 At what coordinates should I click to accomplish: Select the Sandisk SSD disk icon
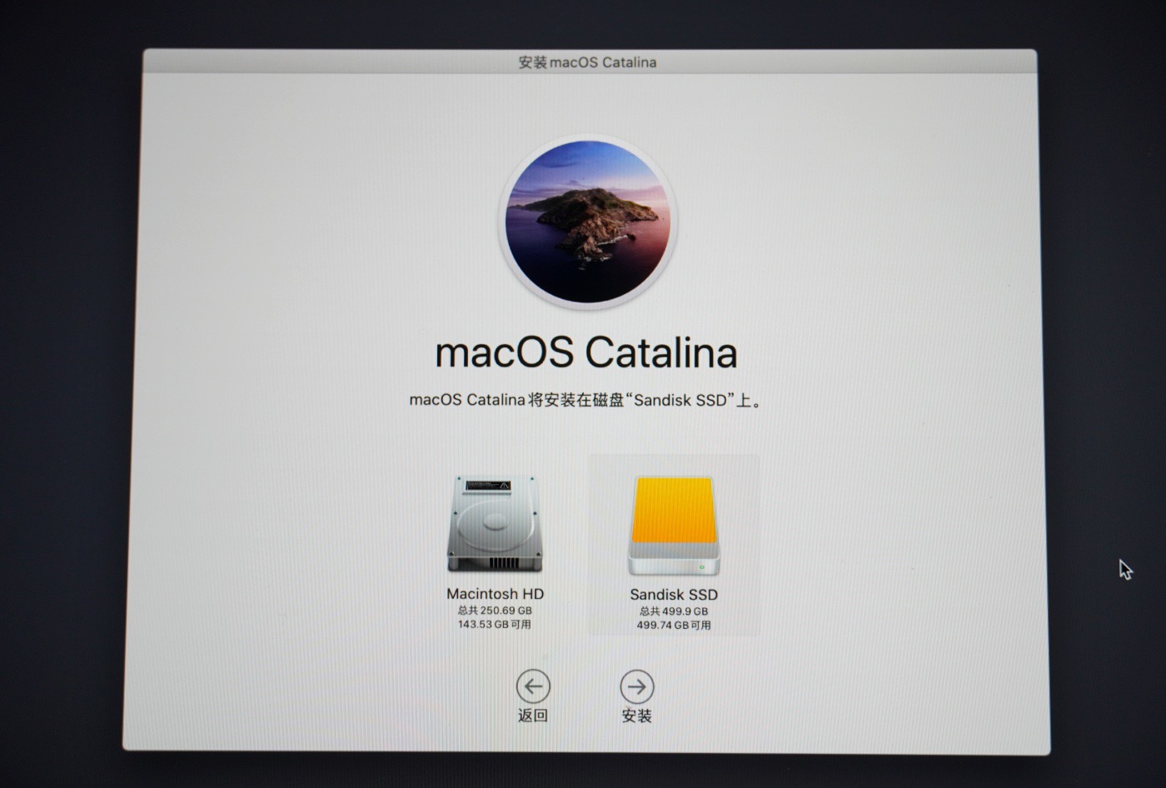(674, 525)
